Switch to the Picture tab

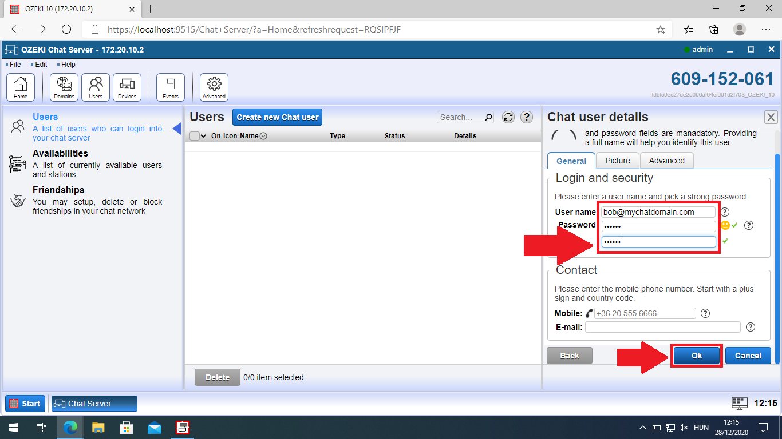[x=618, y=161]
